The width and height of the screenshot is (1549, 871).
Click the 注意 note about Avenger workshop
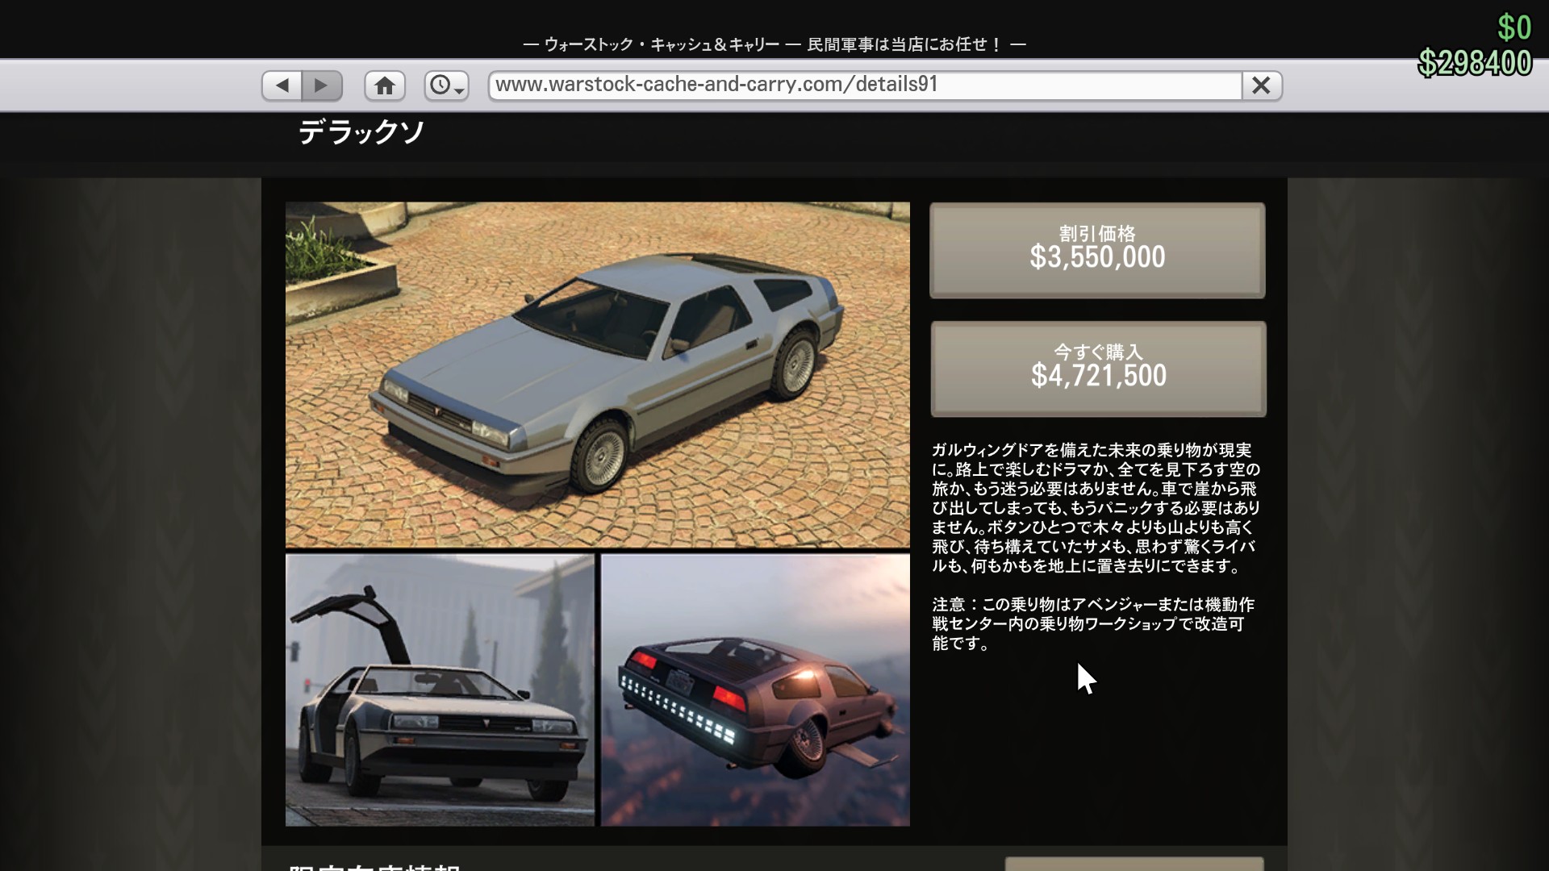pos(1093,623)
